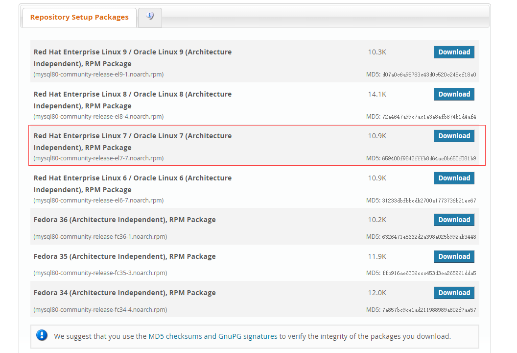Screen dimensions: 517x353
Task: Download the Fedora 34 RPM package
Action: pos(454,293)
